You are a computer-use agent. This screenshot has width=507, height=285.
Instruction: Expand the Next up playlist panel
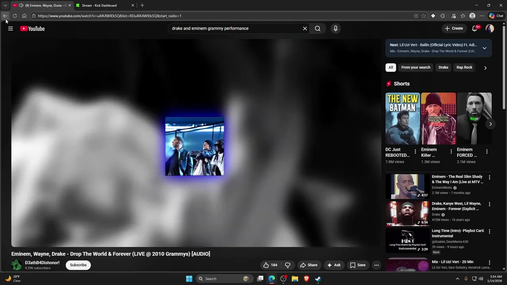(484, 48)
